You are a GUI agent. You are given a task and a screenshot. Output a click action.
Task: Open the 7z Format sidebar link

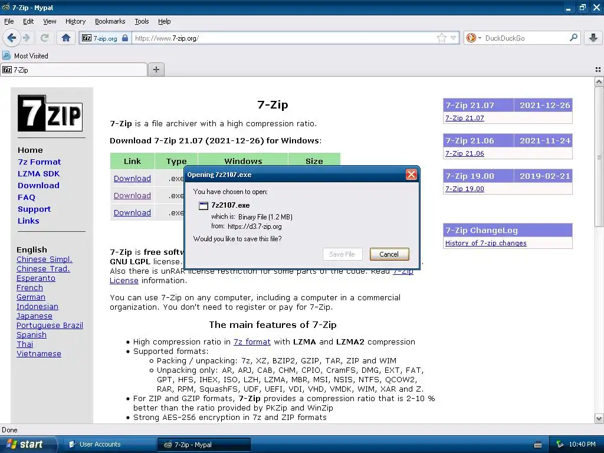coord(40,162)
